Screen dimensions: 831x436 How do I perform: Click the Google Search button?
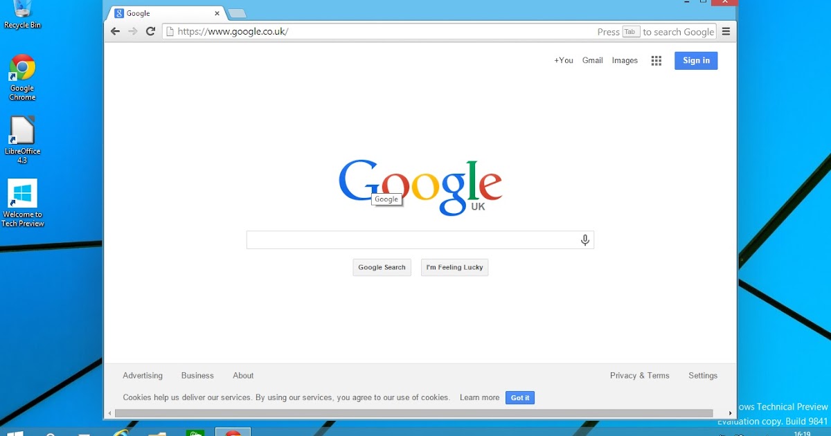[x=382, y=267]
